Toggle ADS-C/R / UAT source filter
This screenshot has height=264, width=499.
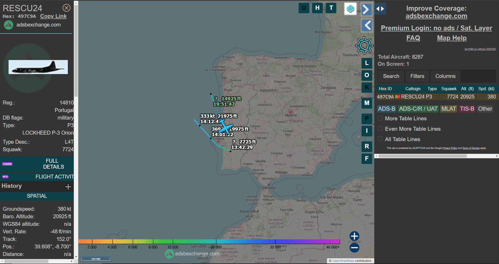click(x=418, y=109)
